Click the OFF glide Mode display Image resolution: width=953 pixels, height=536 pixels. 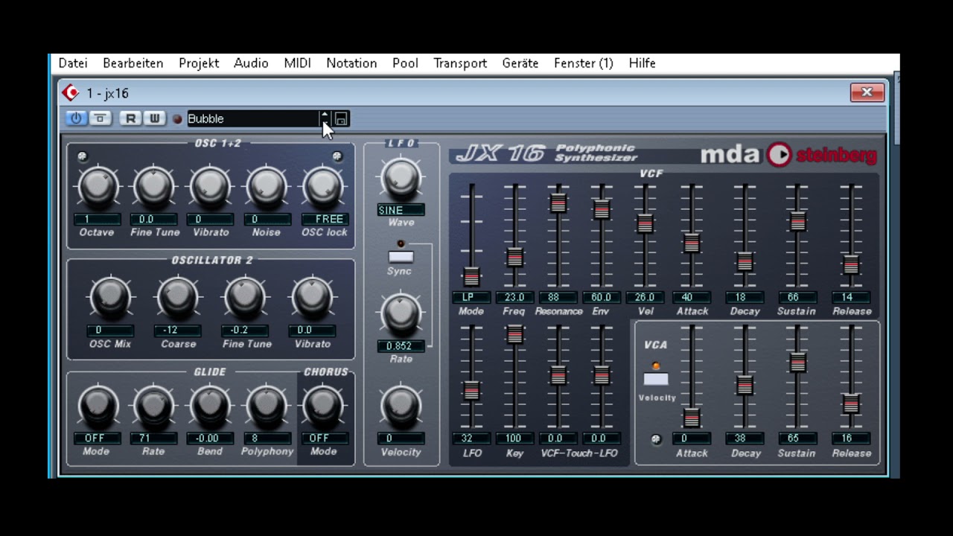(97, 438)
